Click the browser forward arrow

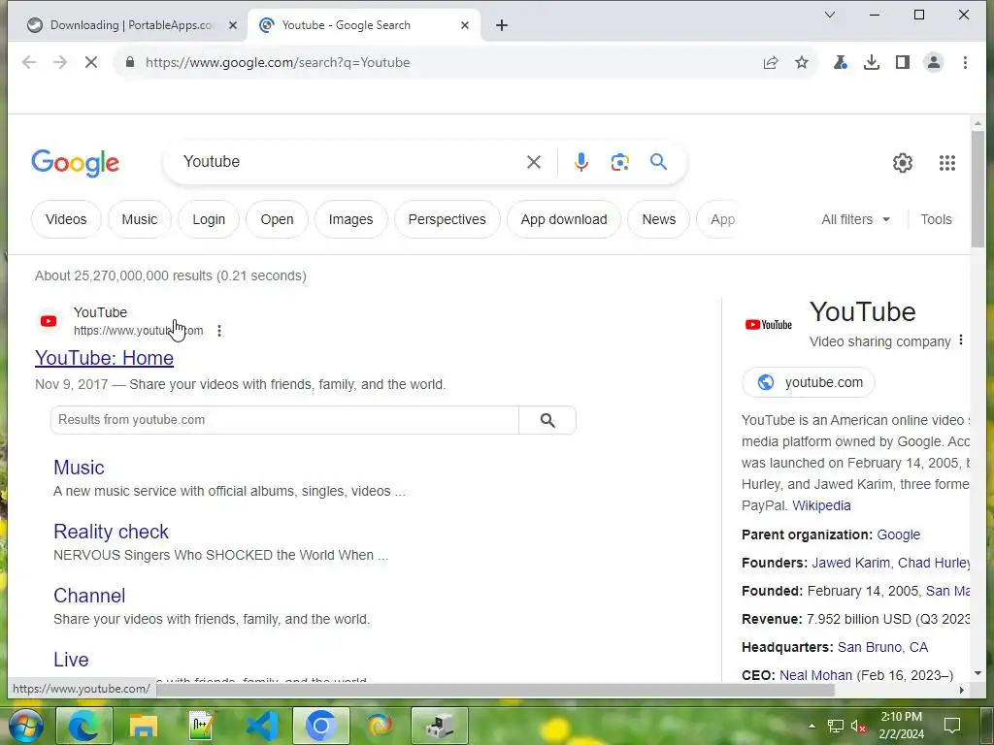click(59, 62)
